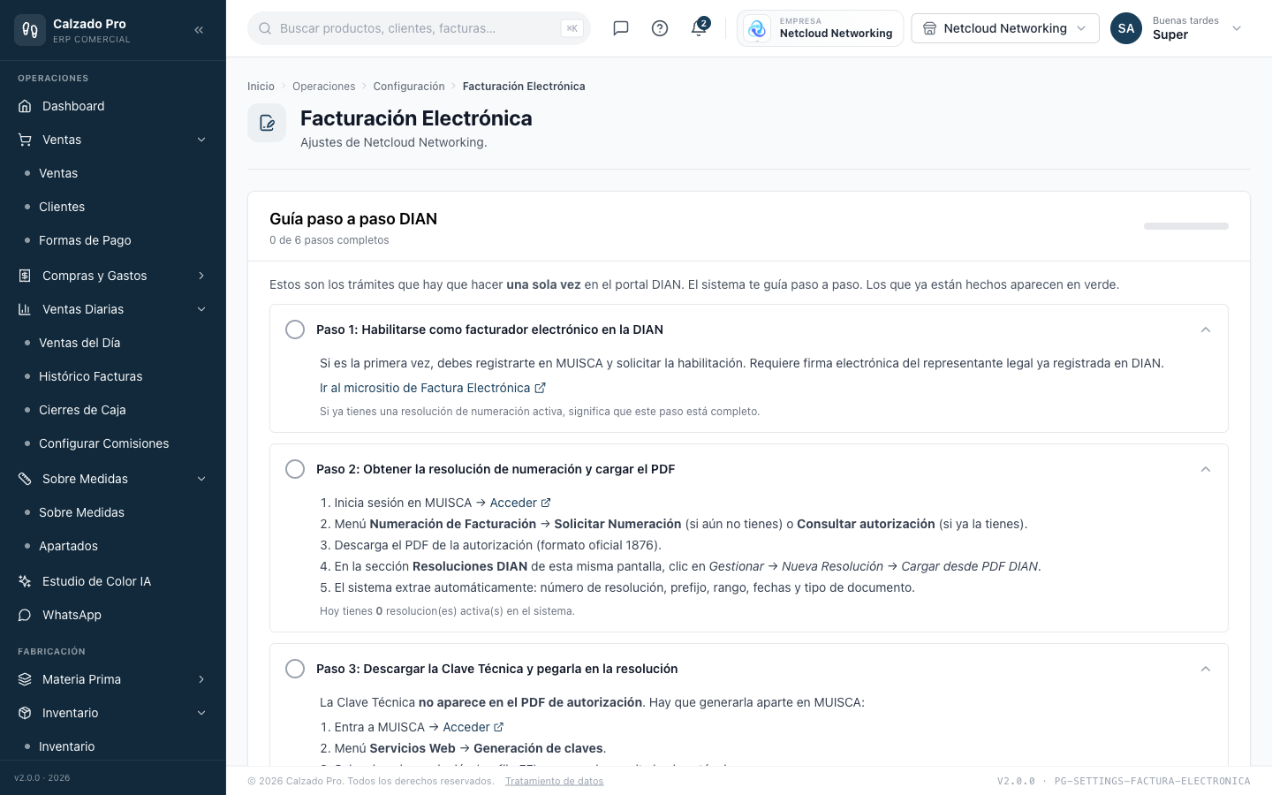Expand the Materia Prima submenu
Viewport: 1272px width, 795px height.
point(201,679)
